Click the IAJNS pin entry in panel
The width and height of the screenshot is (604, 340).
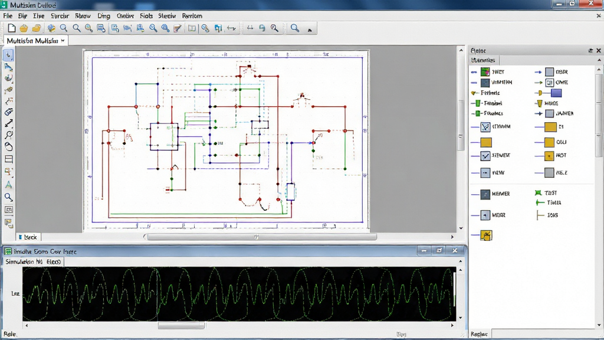[x=547, y=215]
